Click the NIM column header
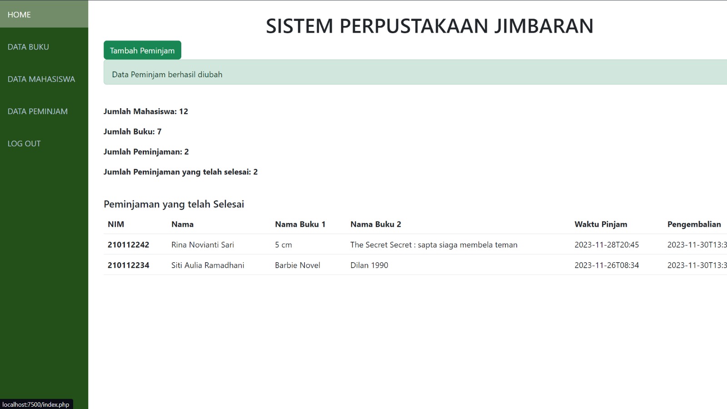The width and height of the screenshot is (727, 409). [x=116, y=224]
